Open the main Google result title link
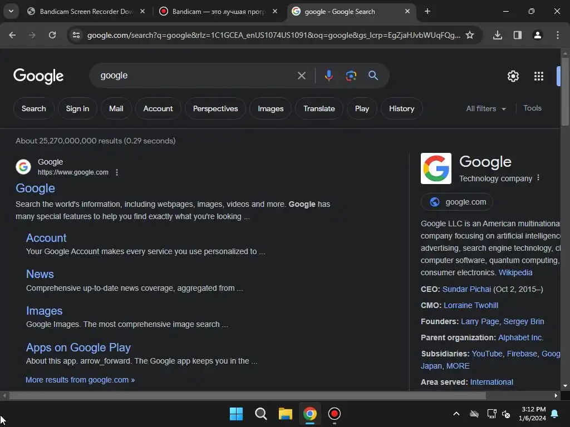This screenshot has height=427, width=570. (35, 188)
